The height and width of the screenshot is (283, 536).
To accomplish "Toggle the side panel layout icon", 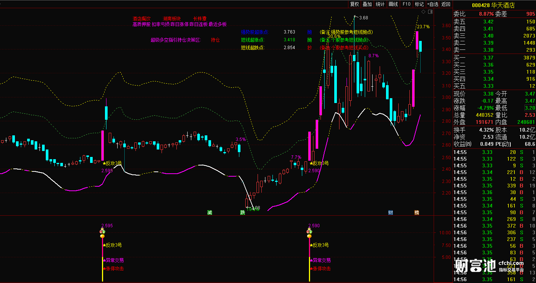I will [x=430, y=12].
